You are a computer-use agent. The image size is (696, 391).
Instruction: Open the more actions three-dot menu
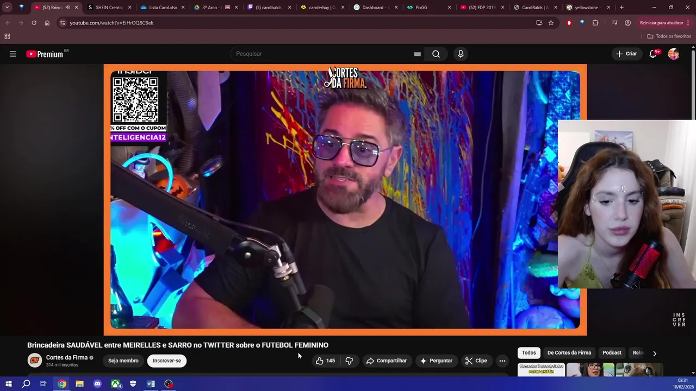pos(502,361)
